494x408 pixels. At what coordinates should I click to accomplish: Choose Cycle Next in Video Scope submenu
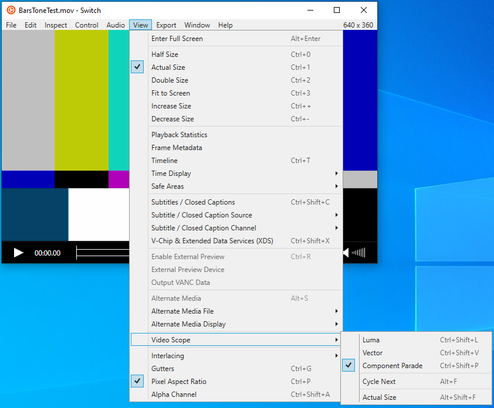pyautogui.click(x=416, y=381)
